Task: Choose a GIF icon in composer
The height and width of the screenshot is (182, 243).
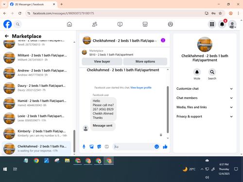Action: [x=106, y=147]
